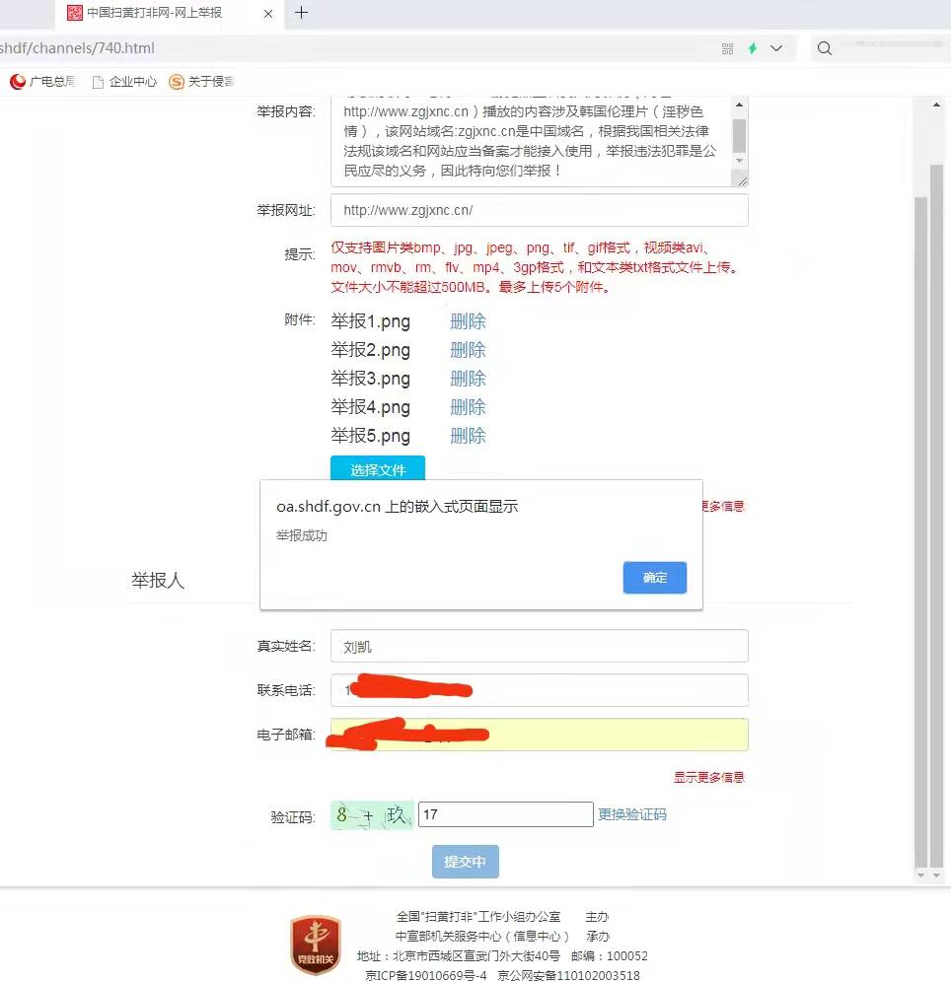Click the orange S favicon on 关于侵害 bookmark
The height and width of the screenshot is (981, 951).
point(177,82)
